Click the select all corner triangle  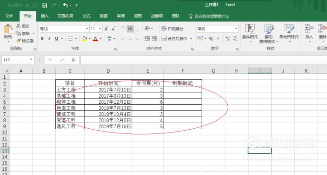6,71
